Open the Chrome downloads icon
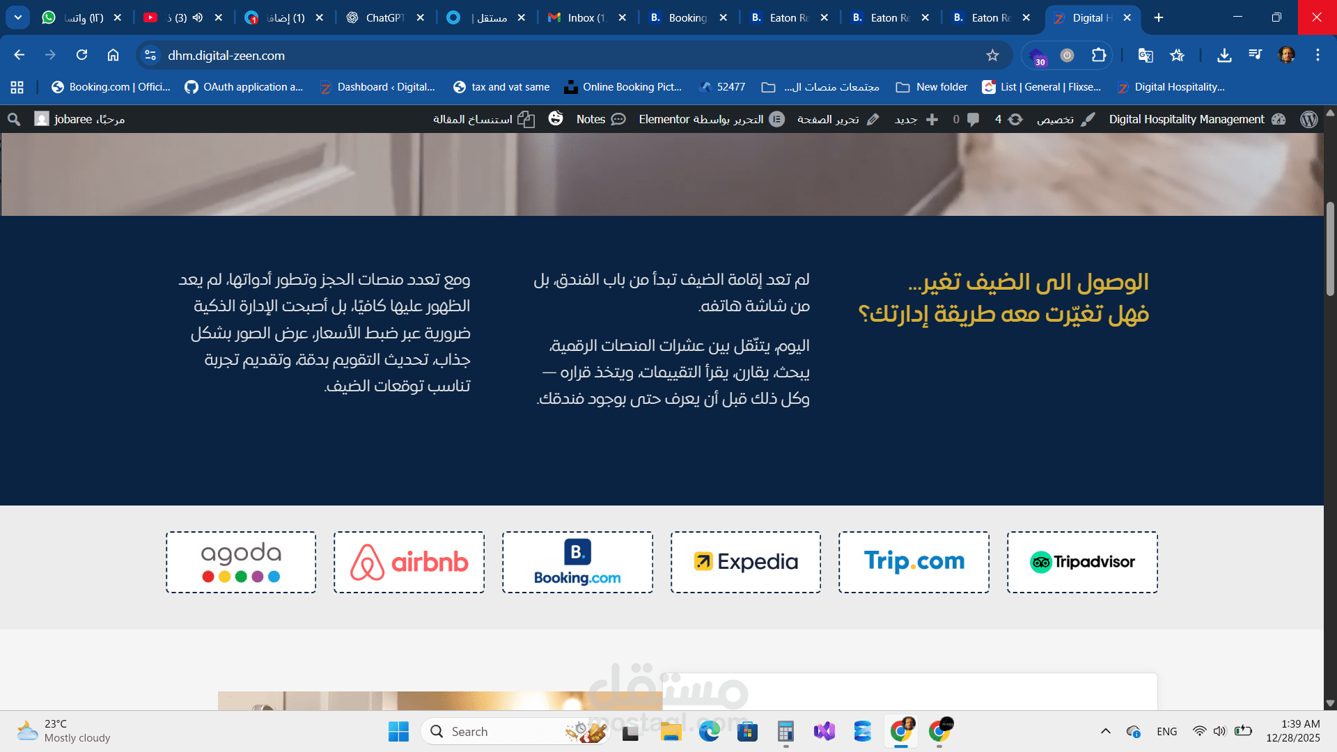This screenshot has height=752, width=1337. [x=1224, y=56]
